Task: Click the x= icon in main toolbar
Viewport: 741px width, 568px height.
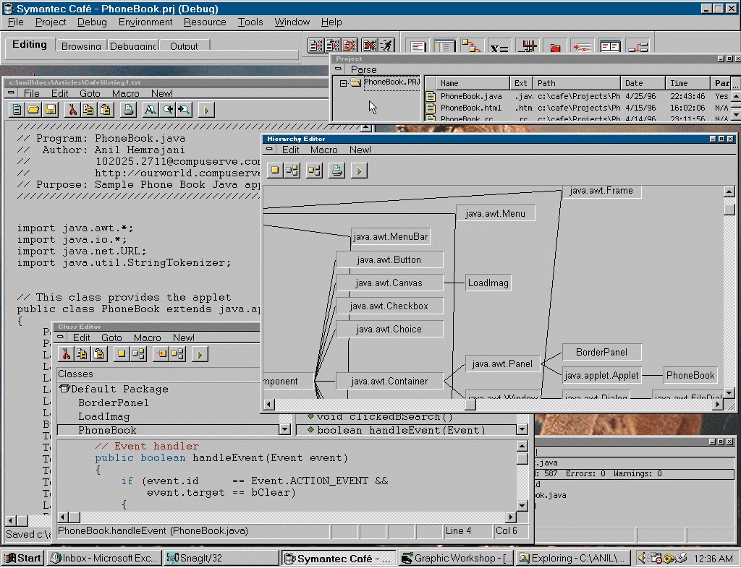Action: click(499, 48)
